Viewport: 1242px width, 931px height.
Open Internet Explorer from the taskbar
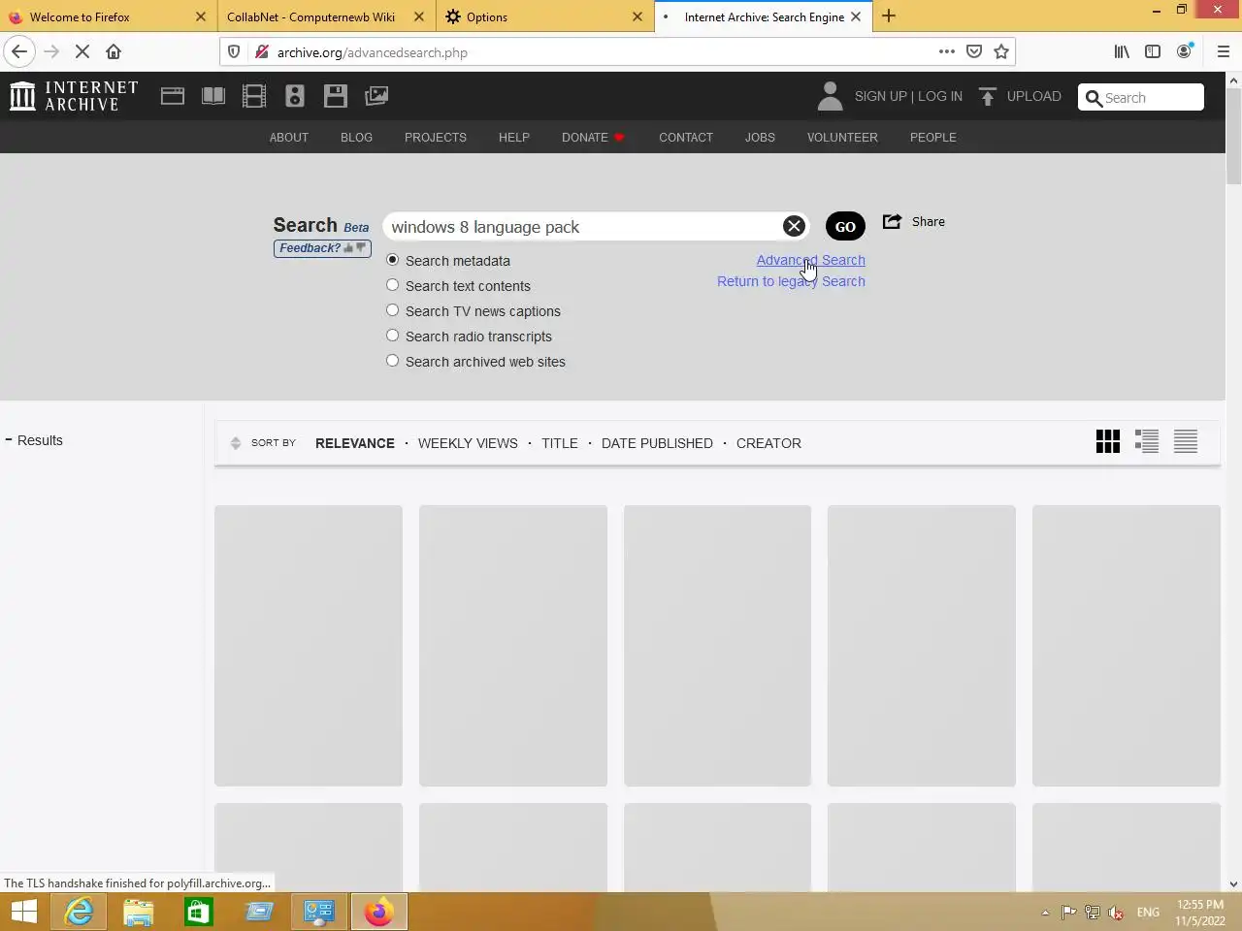coord(80,912)
